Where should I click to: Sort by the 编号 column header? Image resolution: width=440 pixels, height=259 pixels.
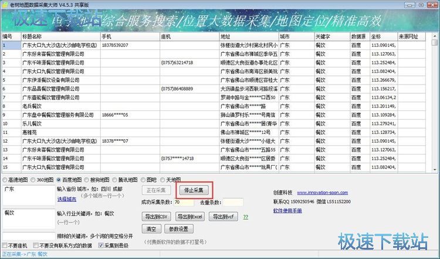11,36
